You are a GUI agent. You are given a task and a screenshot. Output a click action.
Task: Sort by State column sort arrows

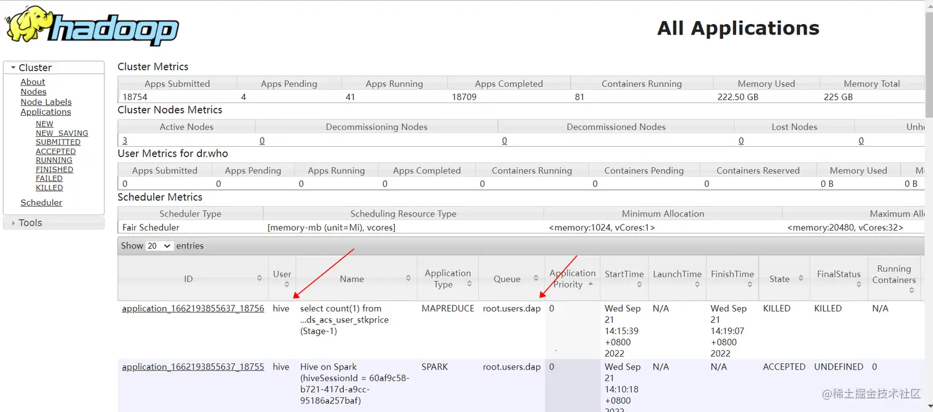coord(801,278)
